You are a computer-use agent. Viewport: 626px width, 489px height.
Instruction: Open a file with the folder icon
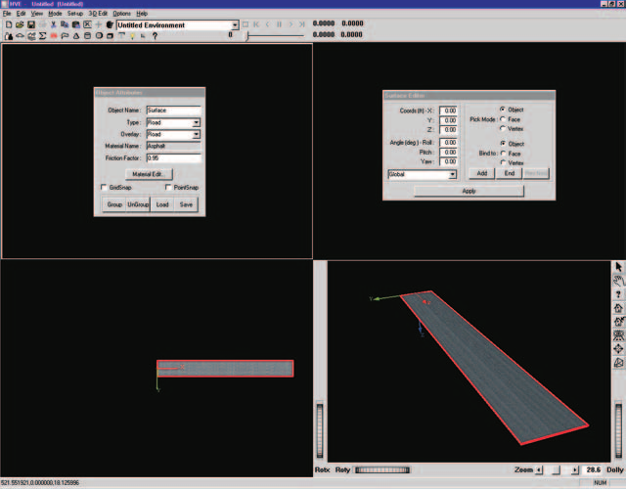click(x=20, y=24)
